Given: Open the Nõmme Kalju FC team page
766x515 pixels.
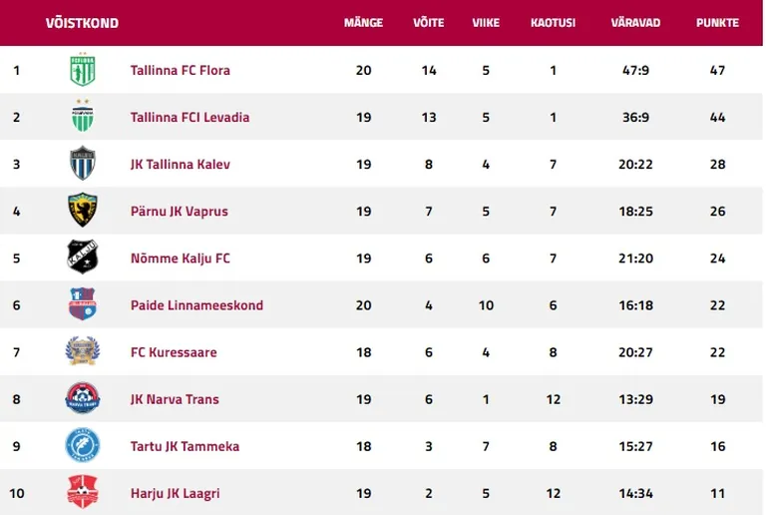Looking at the screenshot, I should point(181,257).
